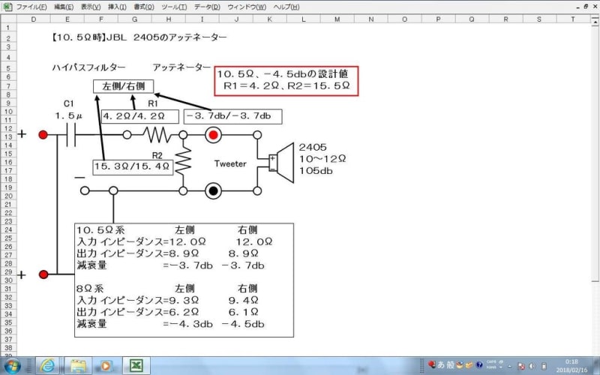The image size is (600, 375).
Task: Open the 表示(V) menu
Action: click(91, 7)
